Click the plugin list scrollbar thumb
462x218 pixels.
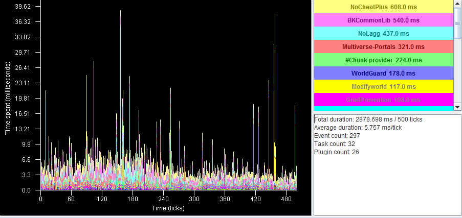[457, 22]
